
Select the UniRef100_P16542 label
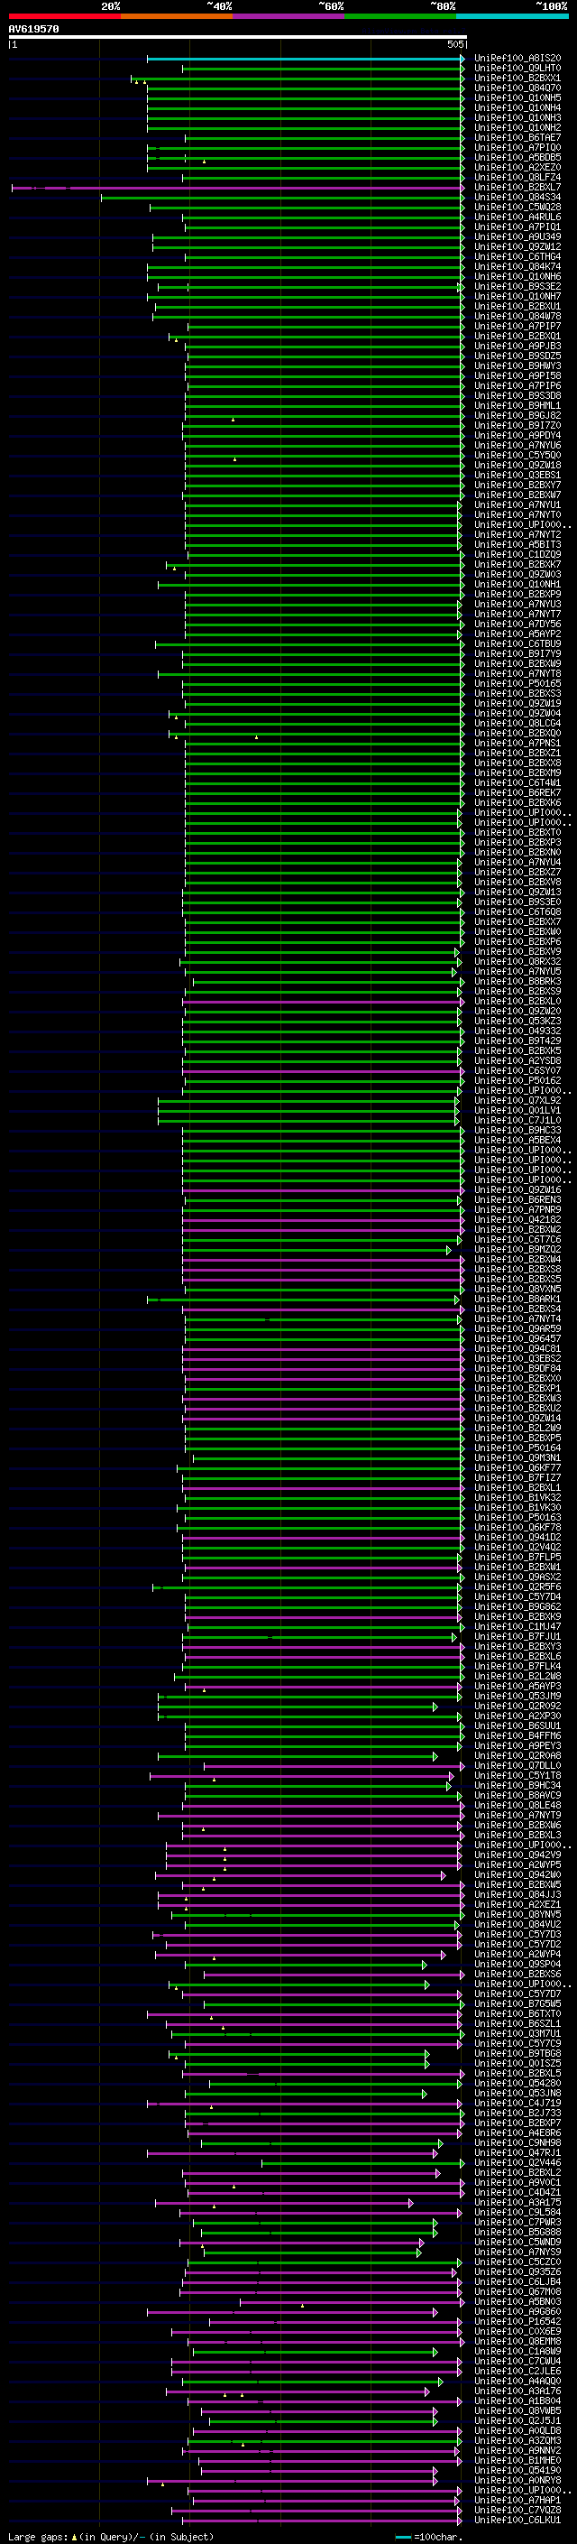[x=517, y=2321]
